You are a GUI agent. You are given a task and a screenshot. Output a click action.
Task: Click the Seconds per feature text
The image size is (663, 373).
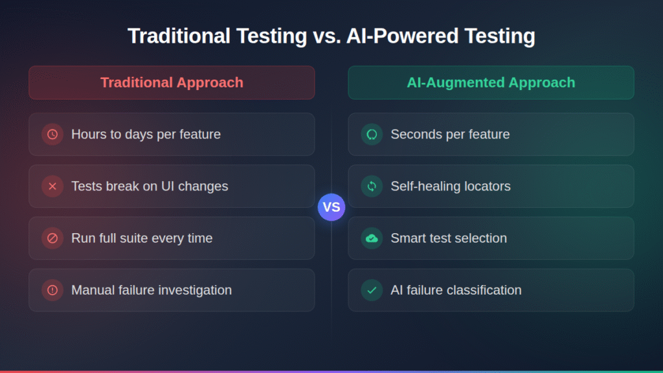pyautogui.click(x=450, y=135)
